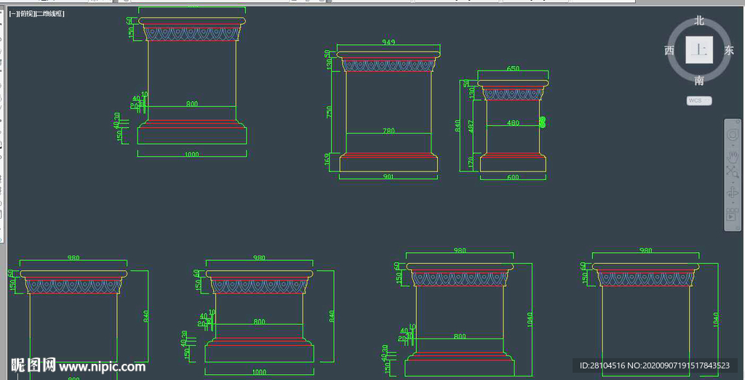Expand the zoom options arrow in navigation bar
The width and height of the screenshot is (745, 380).
coord(732,182)
